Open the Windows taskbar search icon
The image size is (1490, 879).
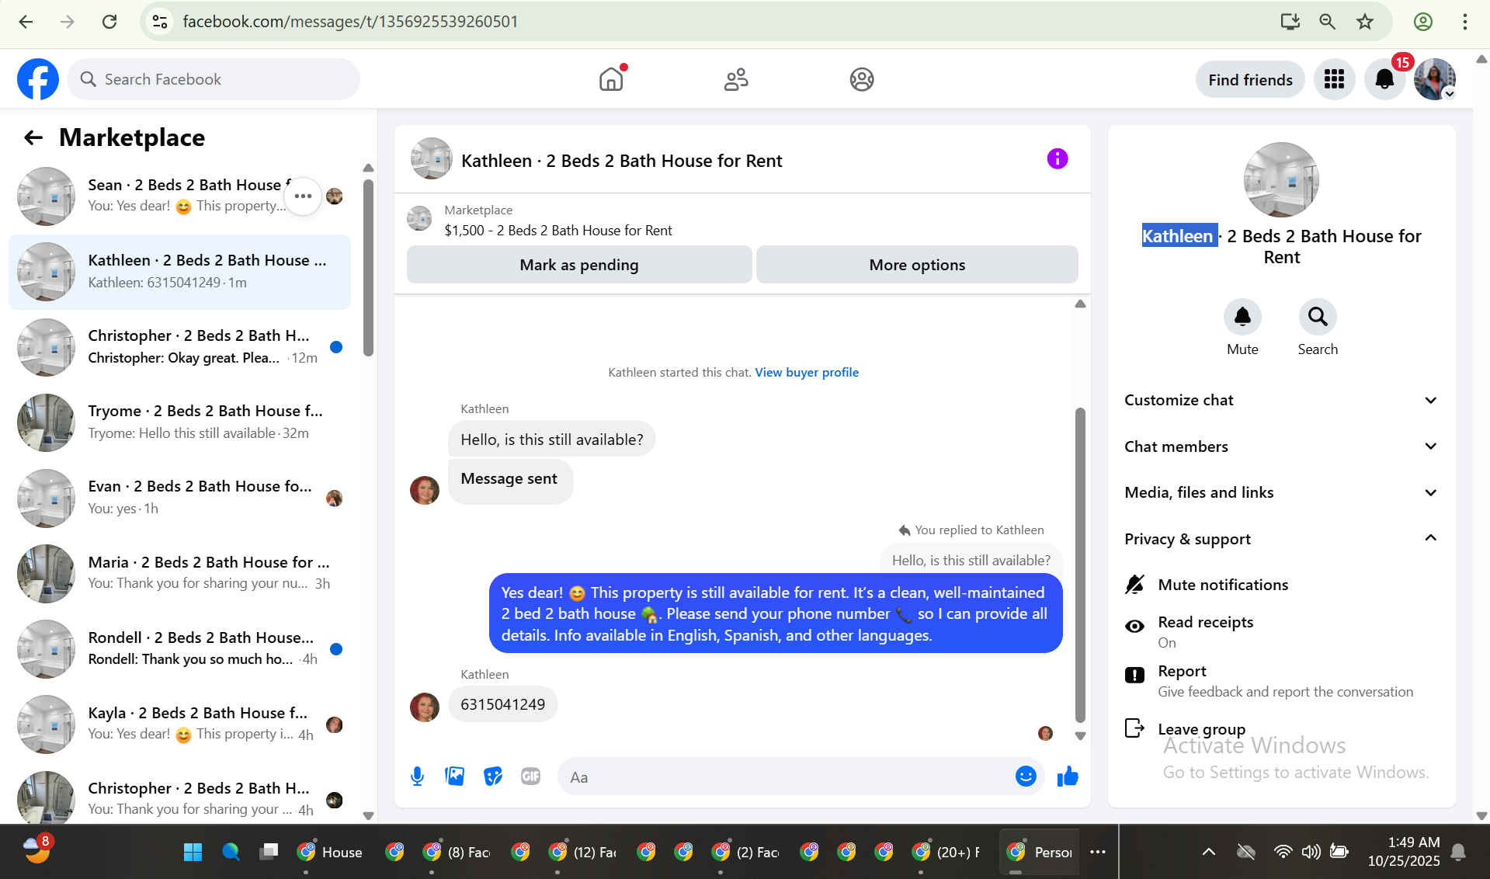231,852
